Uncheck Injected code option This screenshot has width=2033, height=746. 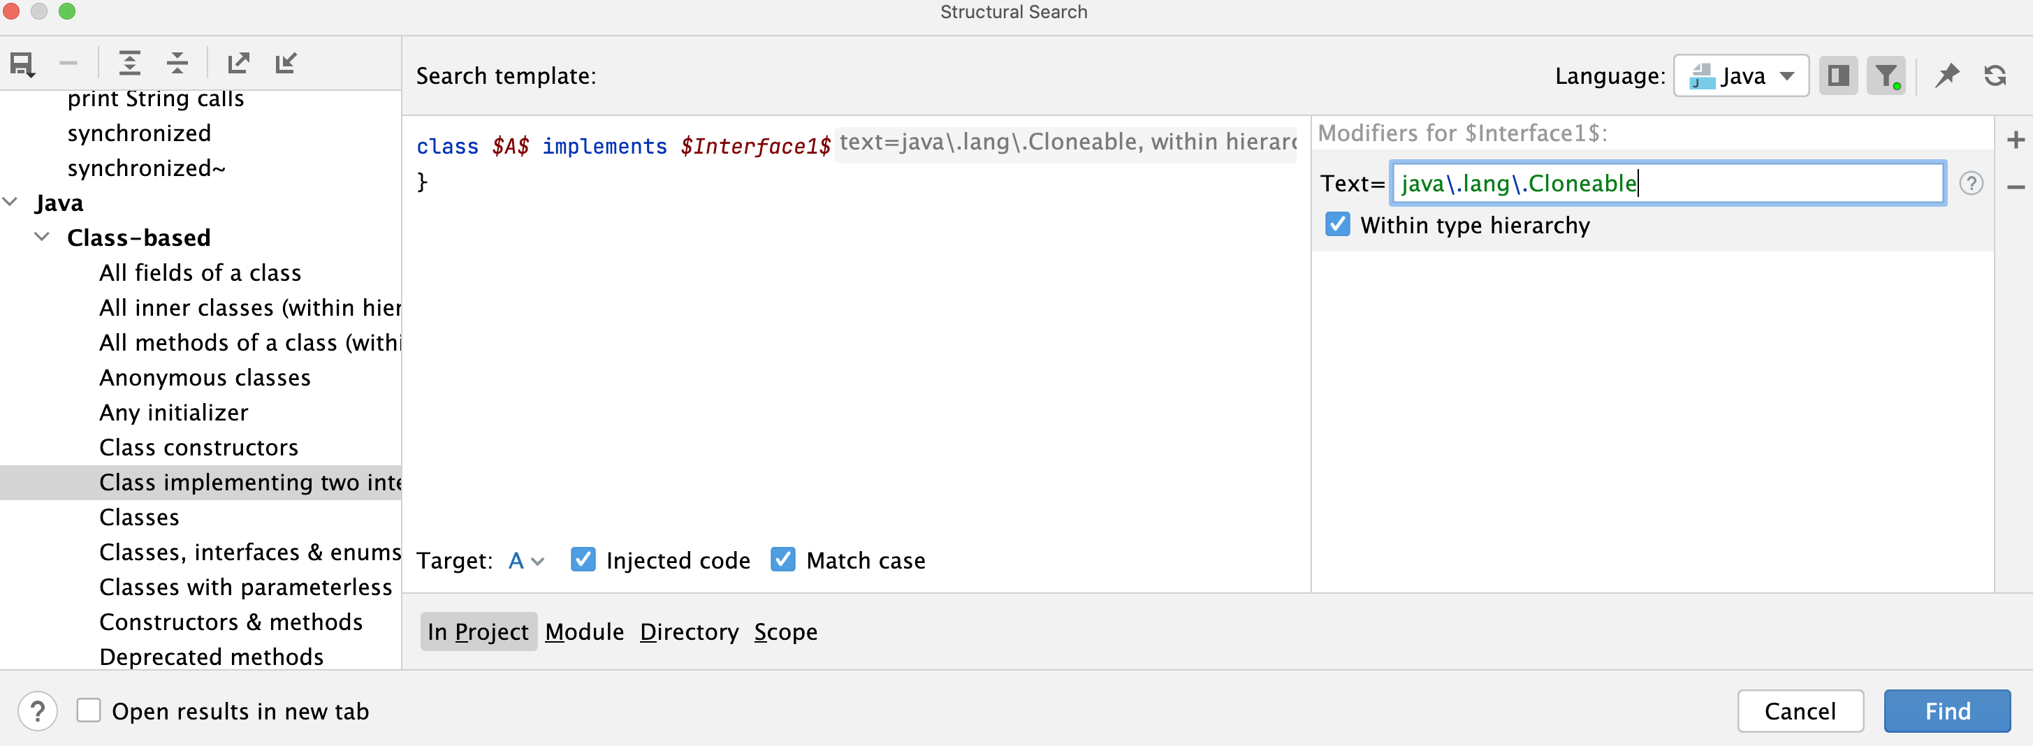tap(583, 559)
